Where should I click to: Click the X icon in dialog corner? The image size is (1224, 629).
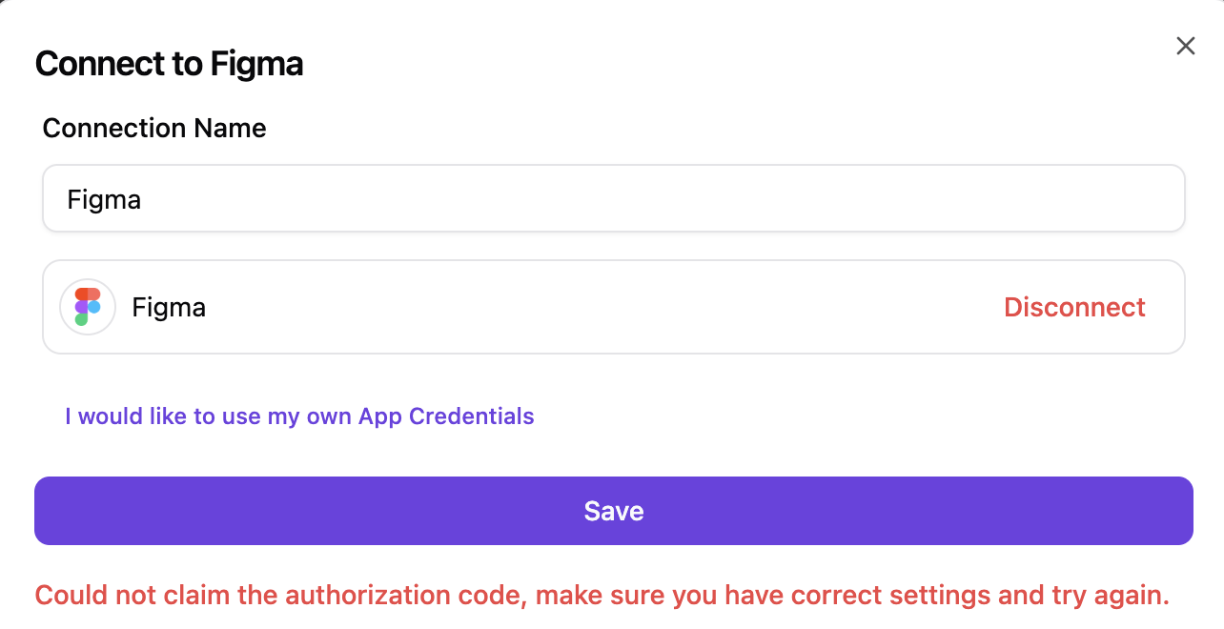(1185, 46)
